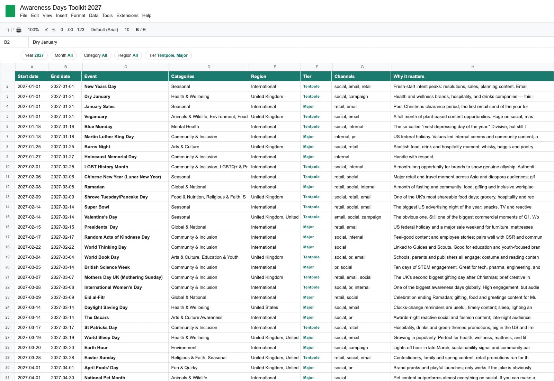Select the Holocaust Memorial Day cell
The image size is (554, 381).
coord(125,157)
